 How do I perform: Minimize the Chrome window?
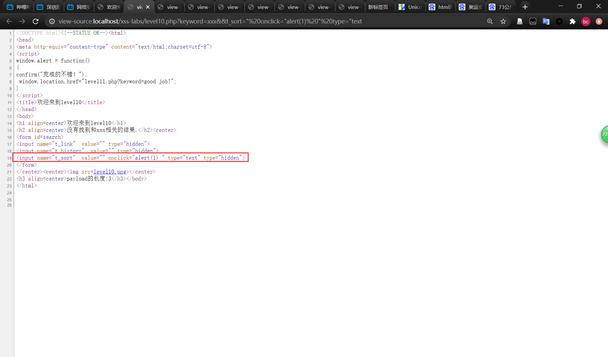click(x=561, y=6)
